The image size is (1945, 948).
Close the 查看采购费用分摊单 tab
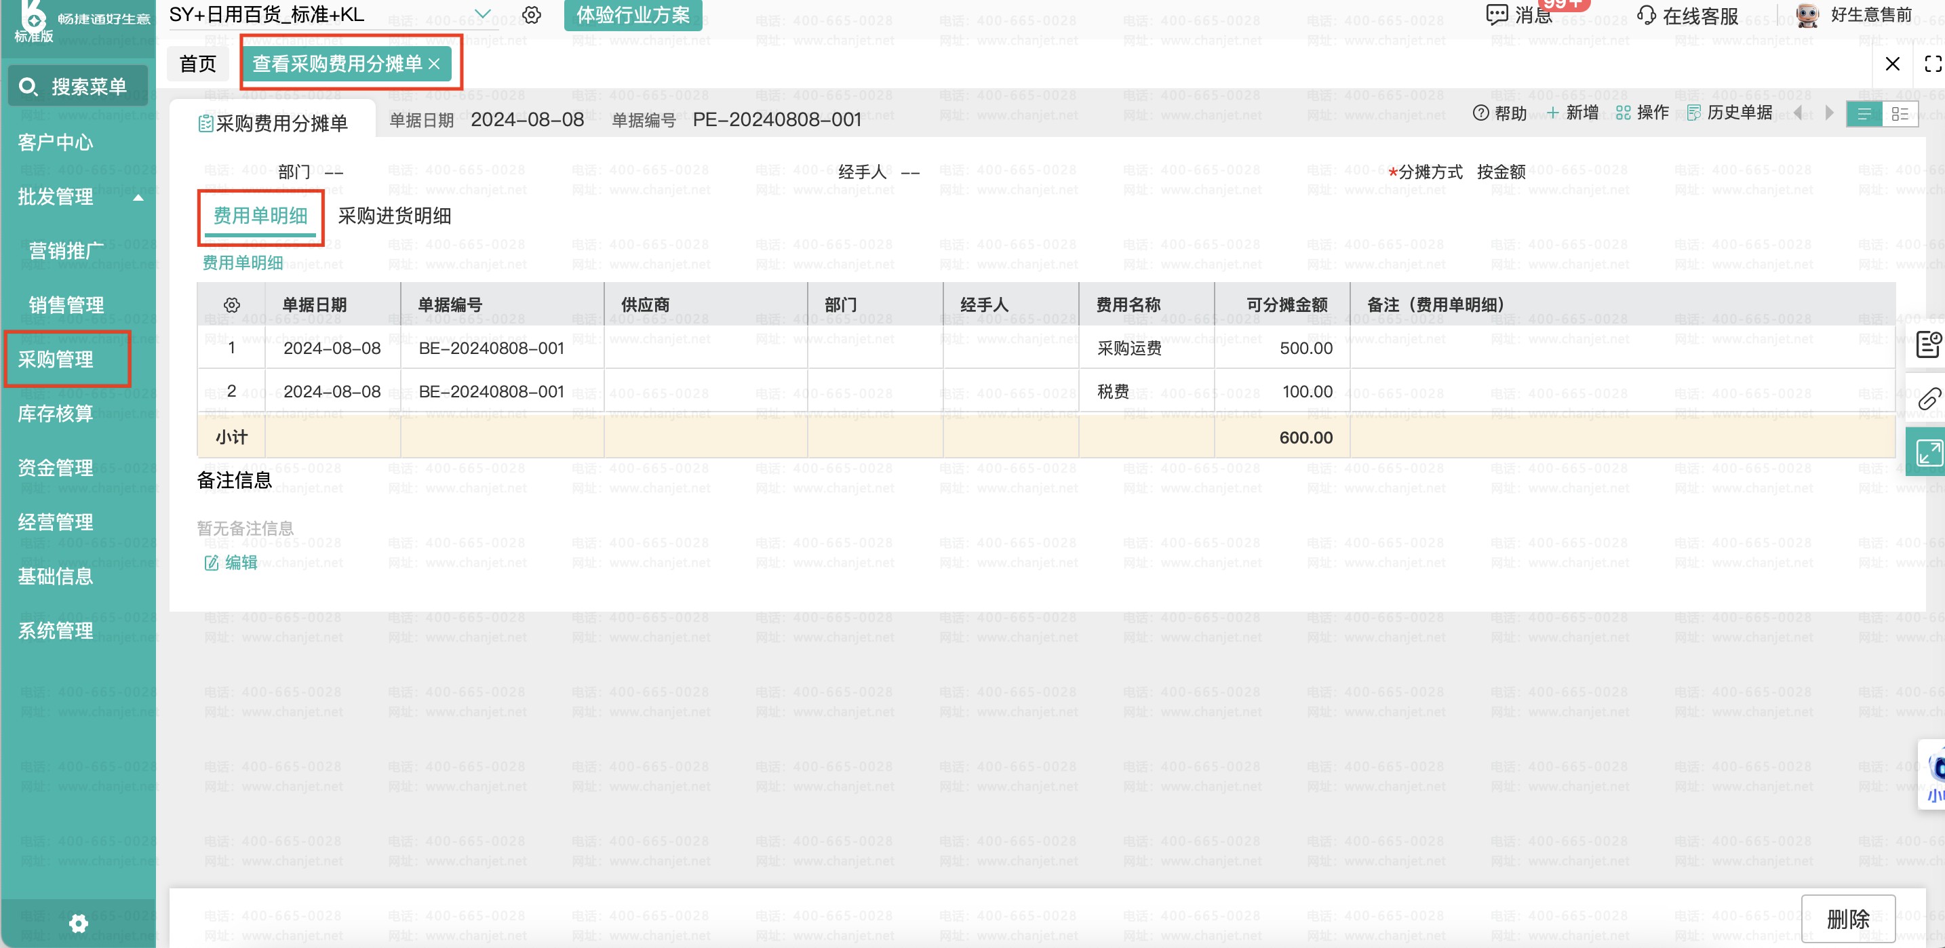pos(434,64)
